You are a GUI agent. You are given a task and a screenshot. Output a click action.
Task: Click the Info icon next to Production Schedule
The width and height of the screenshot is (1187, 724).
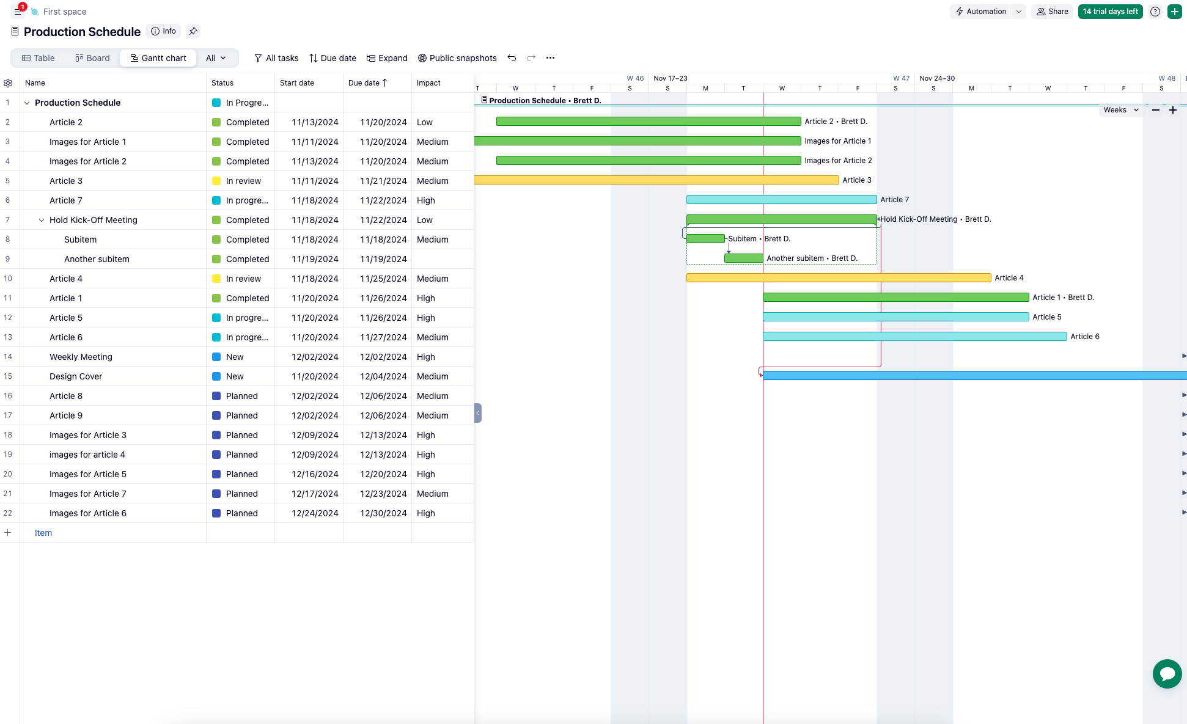(x=163, y=31)
